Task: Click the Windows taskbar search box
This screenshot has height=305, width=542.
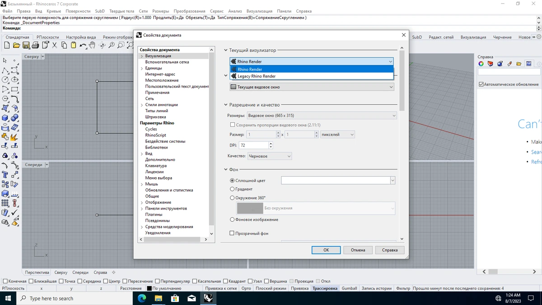Action: [x=75, y=298]
